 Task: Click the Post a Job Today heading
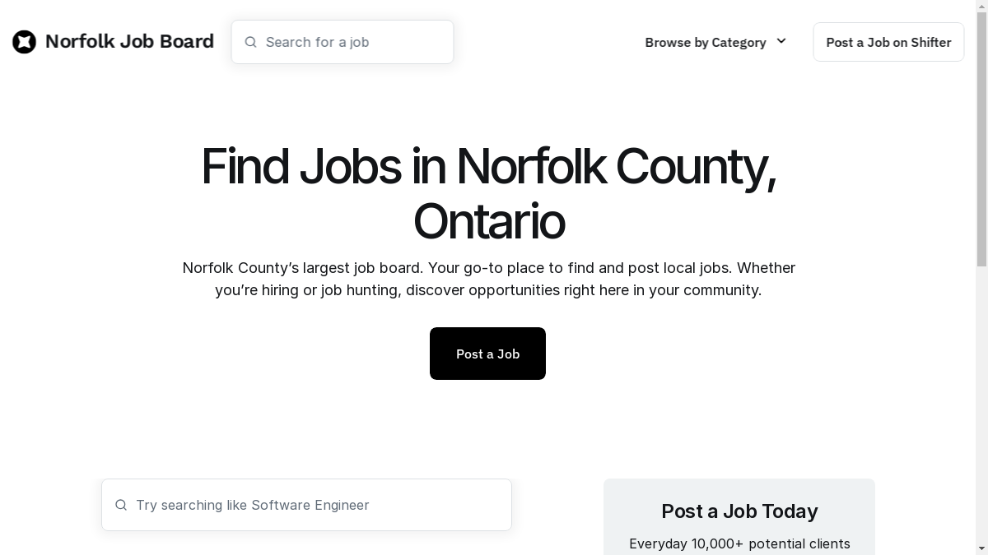739,511
